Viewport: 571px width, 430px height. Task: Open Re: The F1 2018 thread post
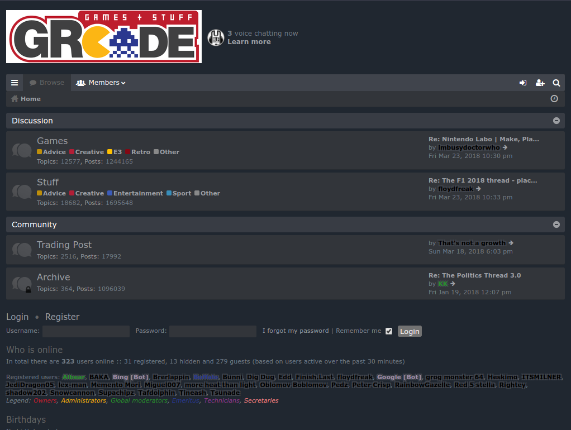coord(483,180)
